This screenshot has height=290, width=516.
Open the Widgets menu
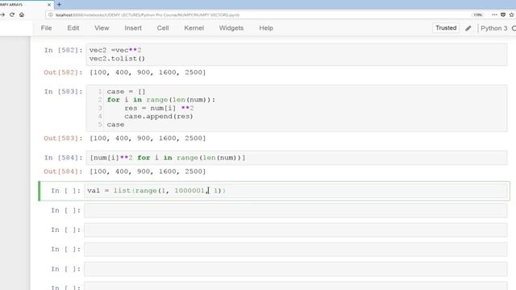pos(231,28)
